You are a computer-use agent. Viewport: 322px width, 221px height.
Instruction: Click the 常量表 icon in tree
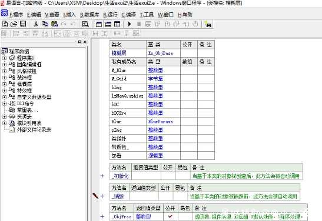tap(12, 110)
